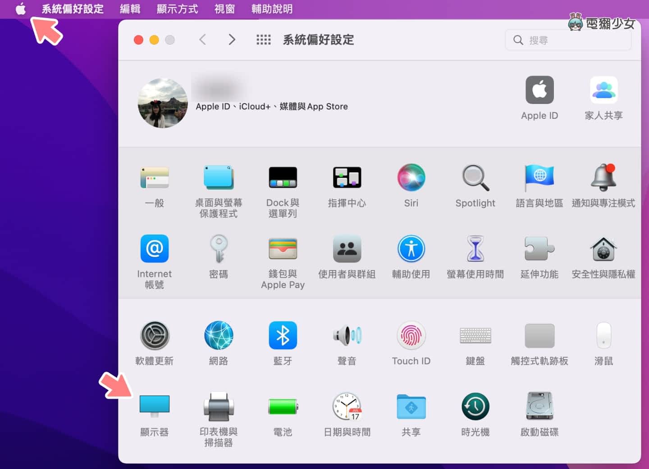The width and height of the screenshot is (649, 469).
Task: Open 家人共享 Family Sharing
Action: point(603,90)
